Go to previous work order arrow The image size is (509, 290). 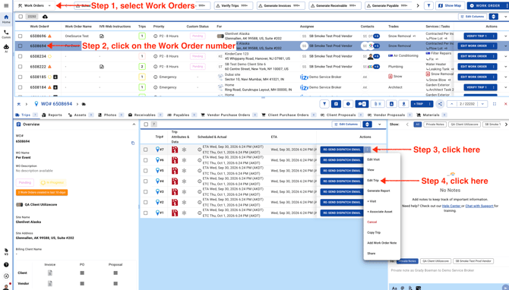(x=451, y=104)
